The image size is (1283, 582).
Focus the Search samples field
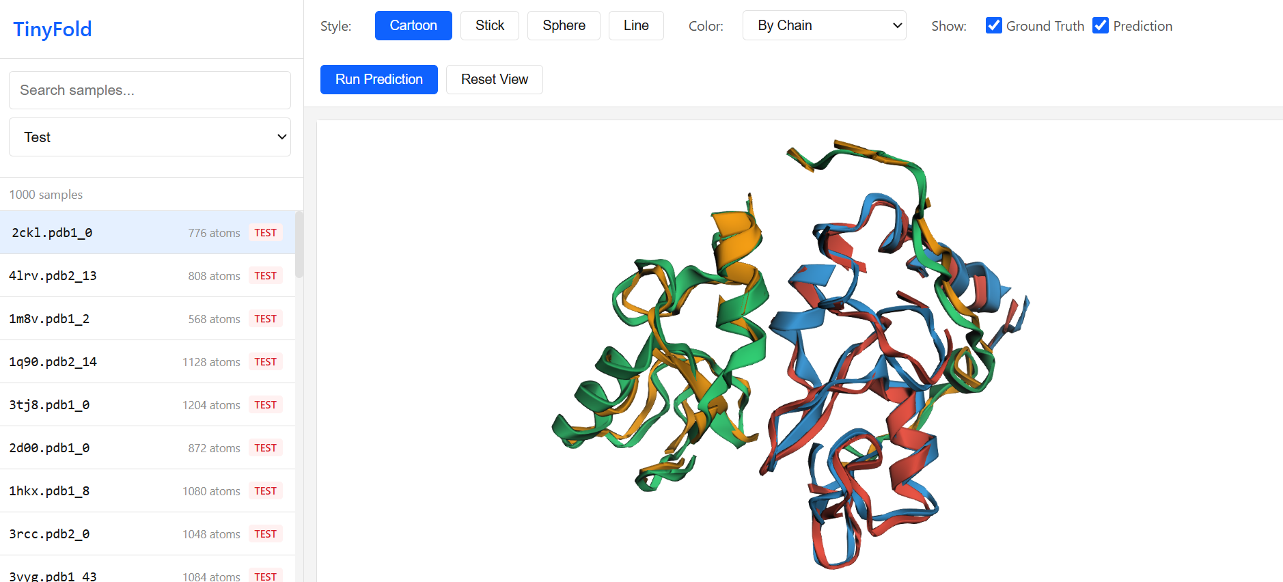click(150, 90)
